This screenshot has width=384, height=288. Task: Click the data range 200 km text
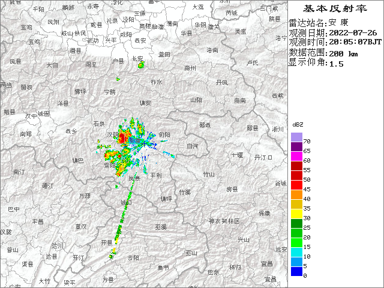point(344,53)
